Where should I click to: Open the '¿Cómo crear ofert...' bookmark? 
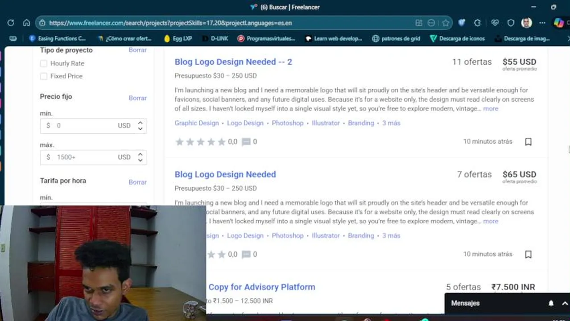tap(124, 38)
